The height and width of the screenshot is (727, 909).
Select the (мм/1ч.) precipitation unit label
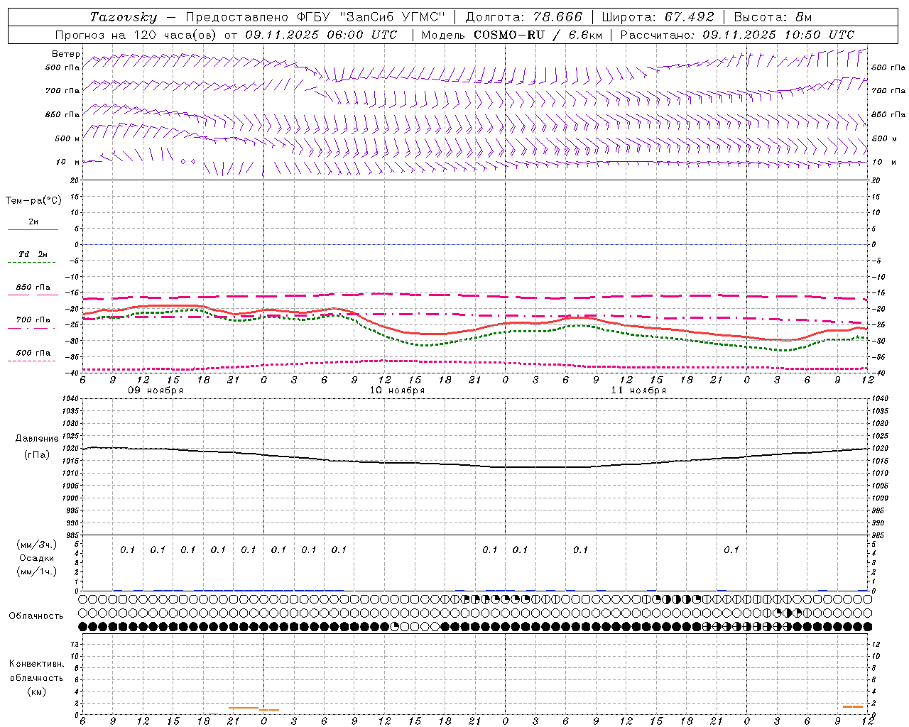36,572
